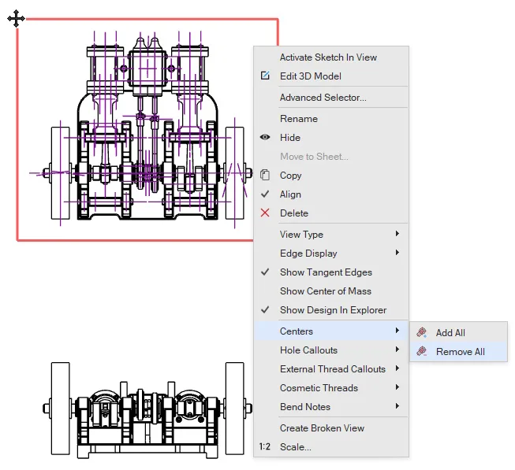
Task: Expand the Edge Display submenu arrow
Action: 397,253
